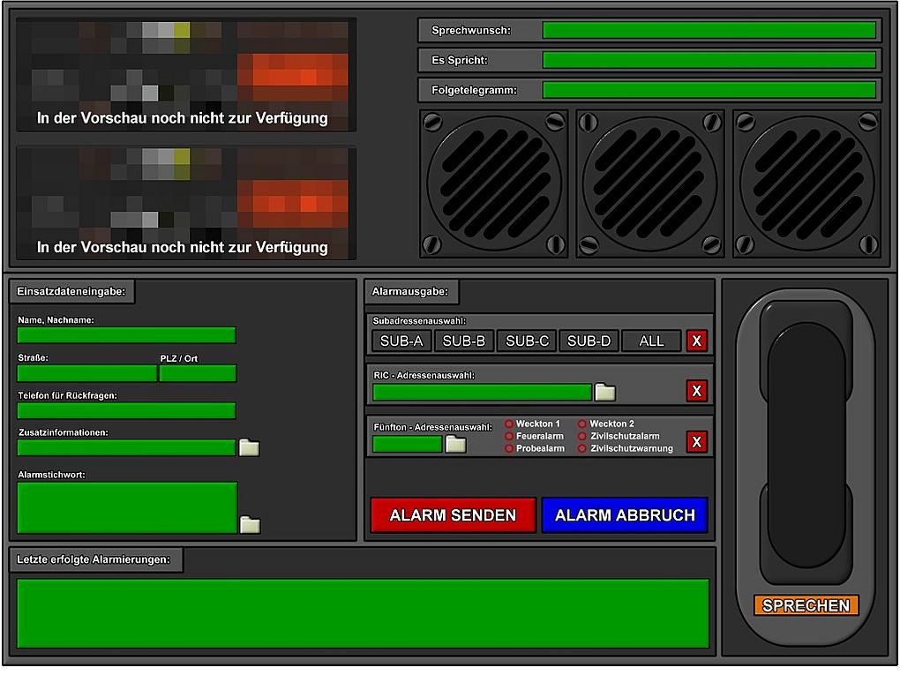Click the handset microphone graphic

coord(806,441)
